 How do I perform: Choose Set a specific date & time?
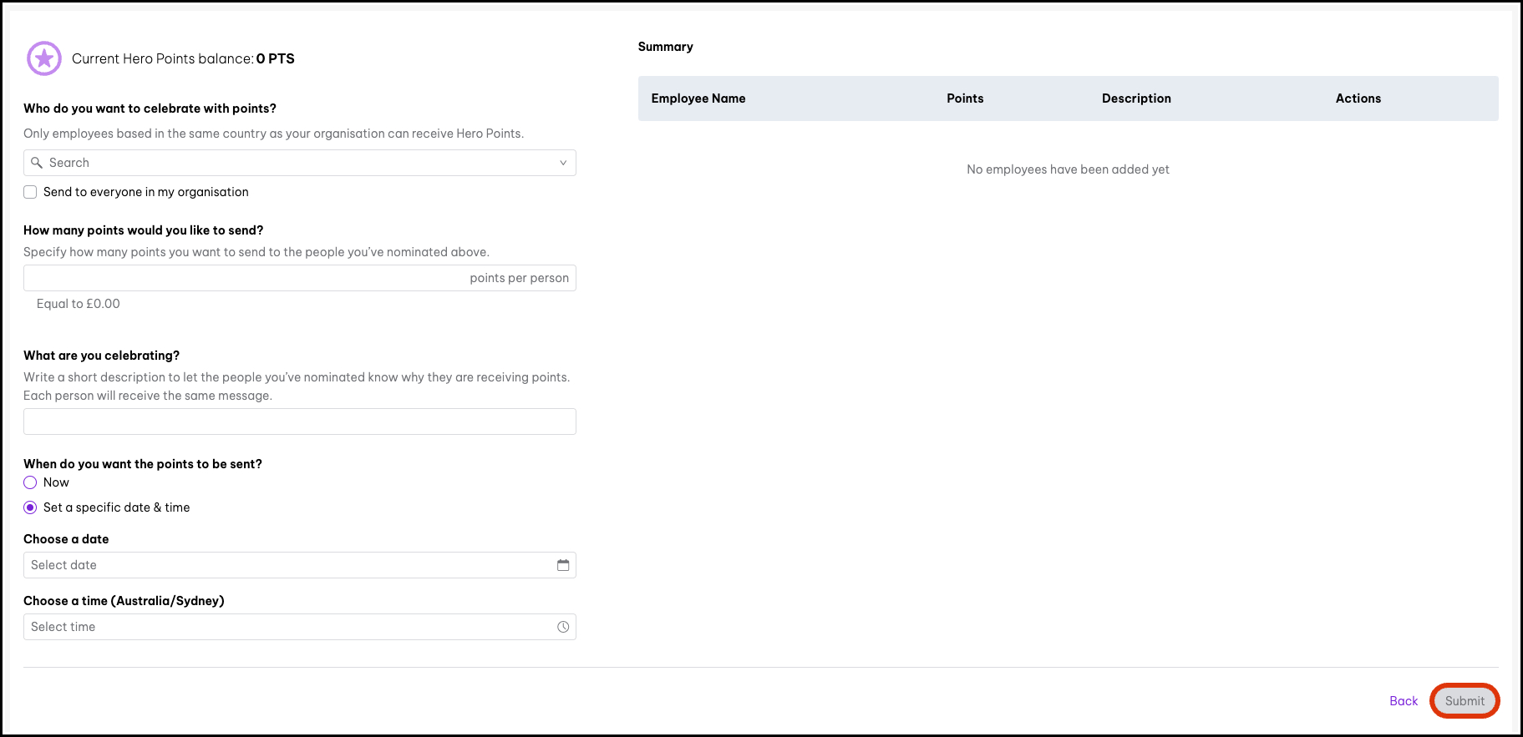coord(30,507)
